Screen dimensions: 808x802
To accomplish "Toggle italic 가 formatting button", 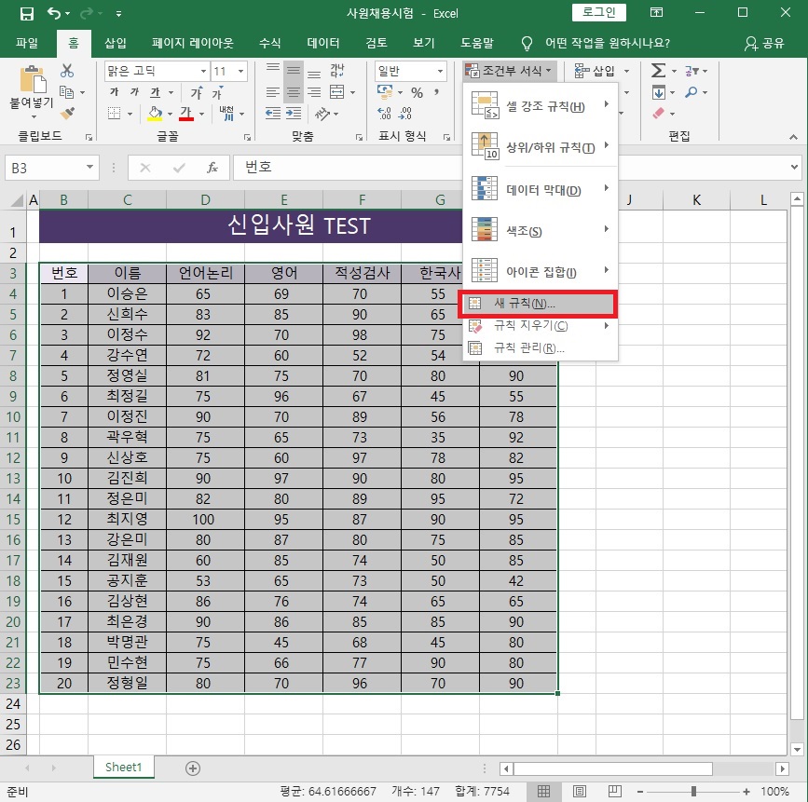I will 134,92.
